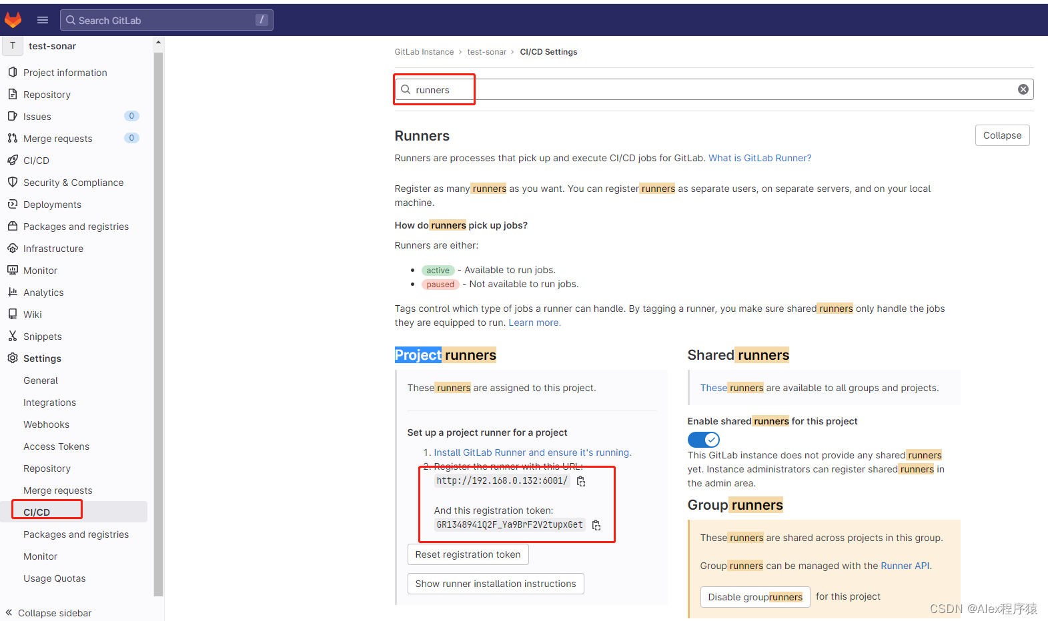The height and width of the screenshot is (621, 1048).
Task: Click the Wiki sidebar icon
Action: point(13,314)
